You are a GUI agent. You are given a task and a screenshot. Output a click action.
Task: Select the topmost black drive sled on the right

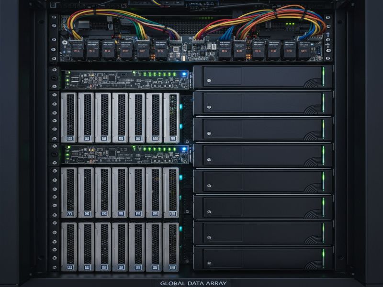261,79
